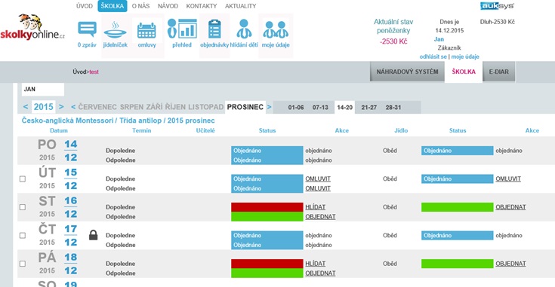
Task: Open the objednávky clipboard icon
Action: click(214, 29)
